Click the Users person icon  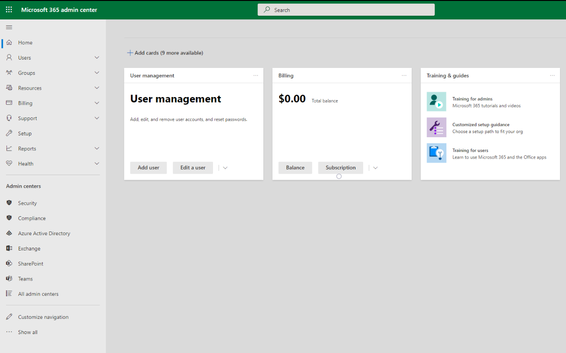point(9,58)
